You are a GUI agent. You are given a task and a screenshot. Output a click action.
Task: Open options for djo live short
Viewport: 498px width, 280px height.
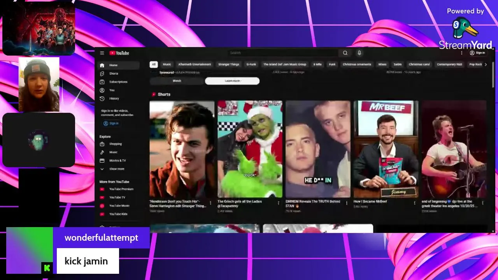point(483,203)
